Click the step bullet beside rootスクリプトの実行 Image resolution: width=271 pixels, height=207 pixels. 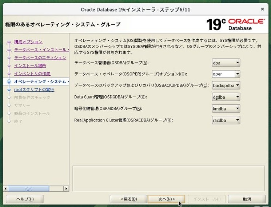[9, 90]
